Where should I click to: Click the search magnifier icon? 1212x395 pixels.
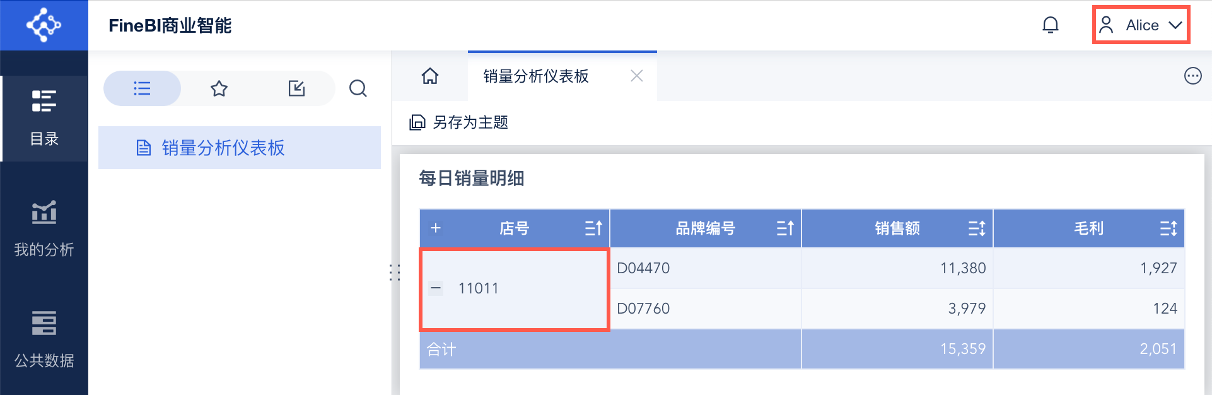pos(358,88)
